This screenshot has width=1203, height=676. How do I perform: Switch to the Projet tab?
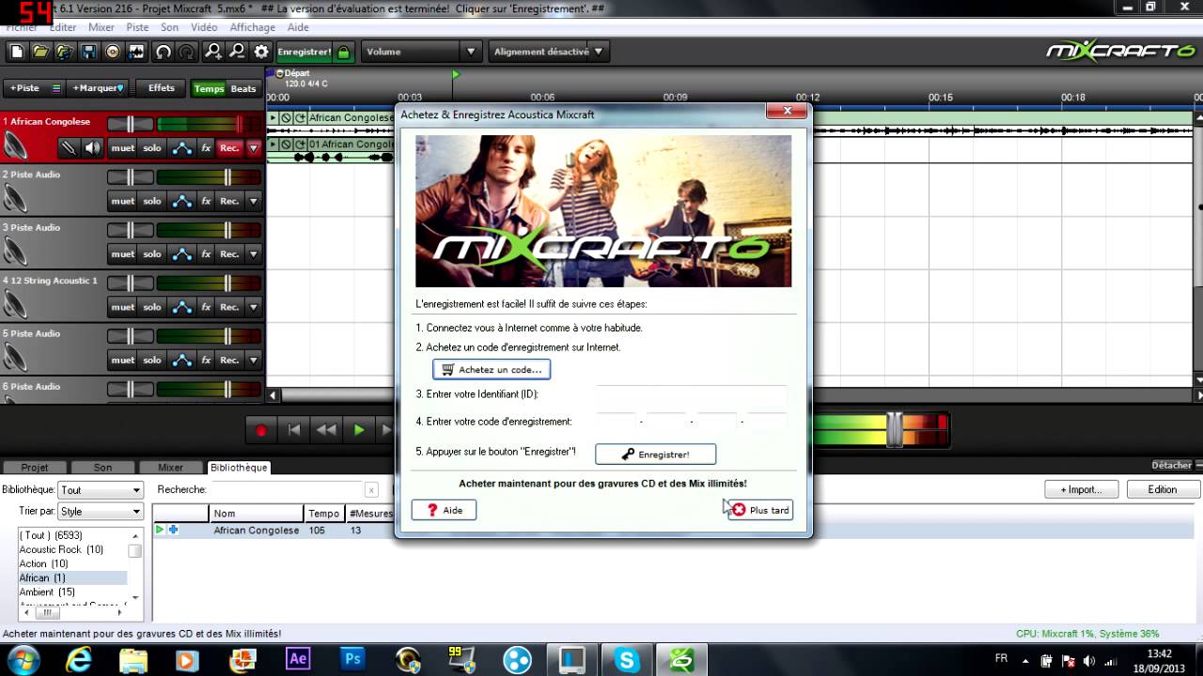(x=35, y=467)
